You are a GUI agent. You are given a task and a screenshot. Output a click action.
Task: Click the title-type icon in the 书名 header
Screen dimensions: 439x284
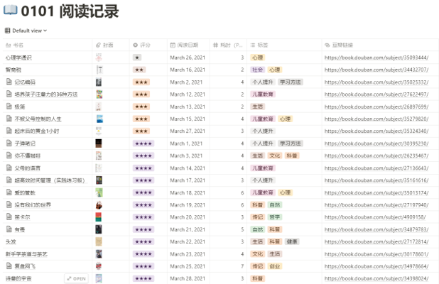(8, 45)
